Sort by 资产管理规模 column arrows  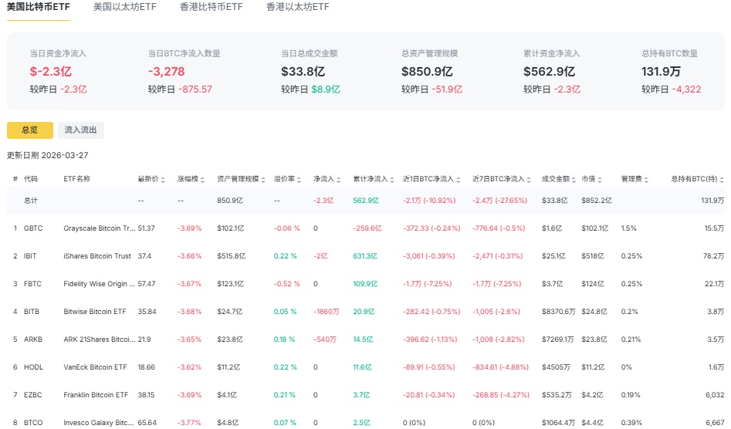[x=263, y=180]
